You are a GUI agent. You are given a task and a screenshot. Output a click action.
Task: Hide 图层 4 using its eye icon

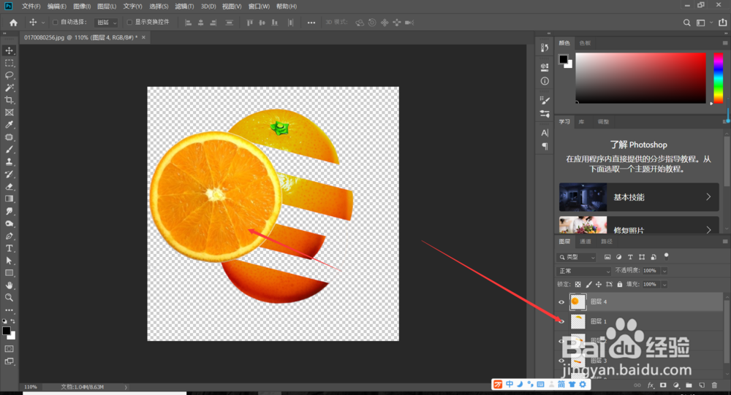[x=561, y=302]
